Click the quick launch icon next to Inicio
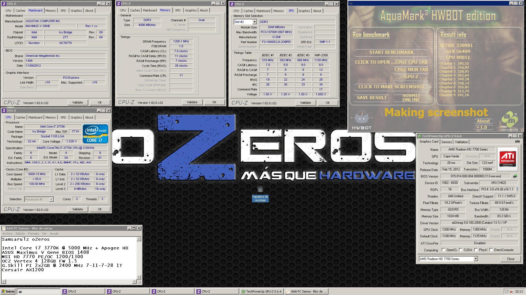The image size is (526, 295). click(x=20, y=291)
